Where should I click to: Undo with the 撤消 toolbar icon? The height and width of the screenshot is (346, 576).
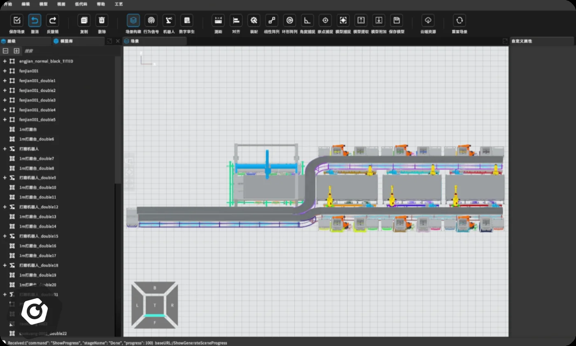click(x=35, y=21)
